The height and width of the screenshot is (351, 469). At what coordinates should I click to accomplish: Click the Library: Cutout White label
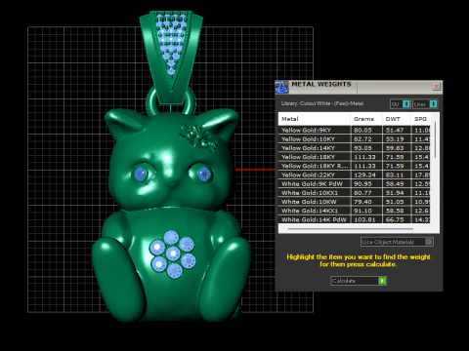pos(322,103)
